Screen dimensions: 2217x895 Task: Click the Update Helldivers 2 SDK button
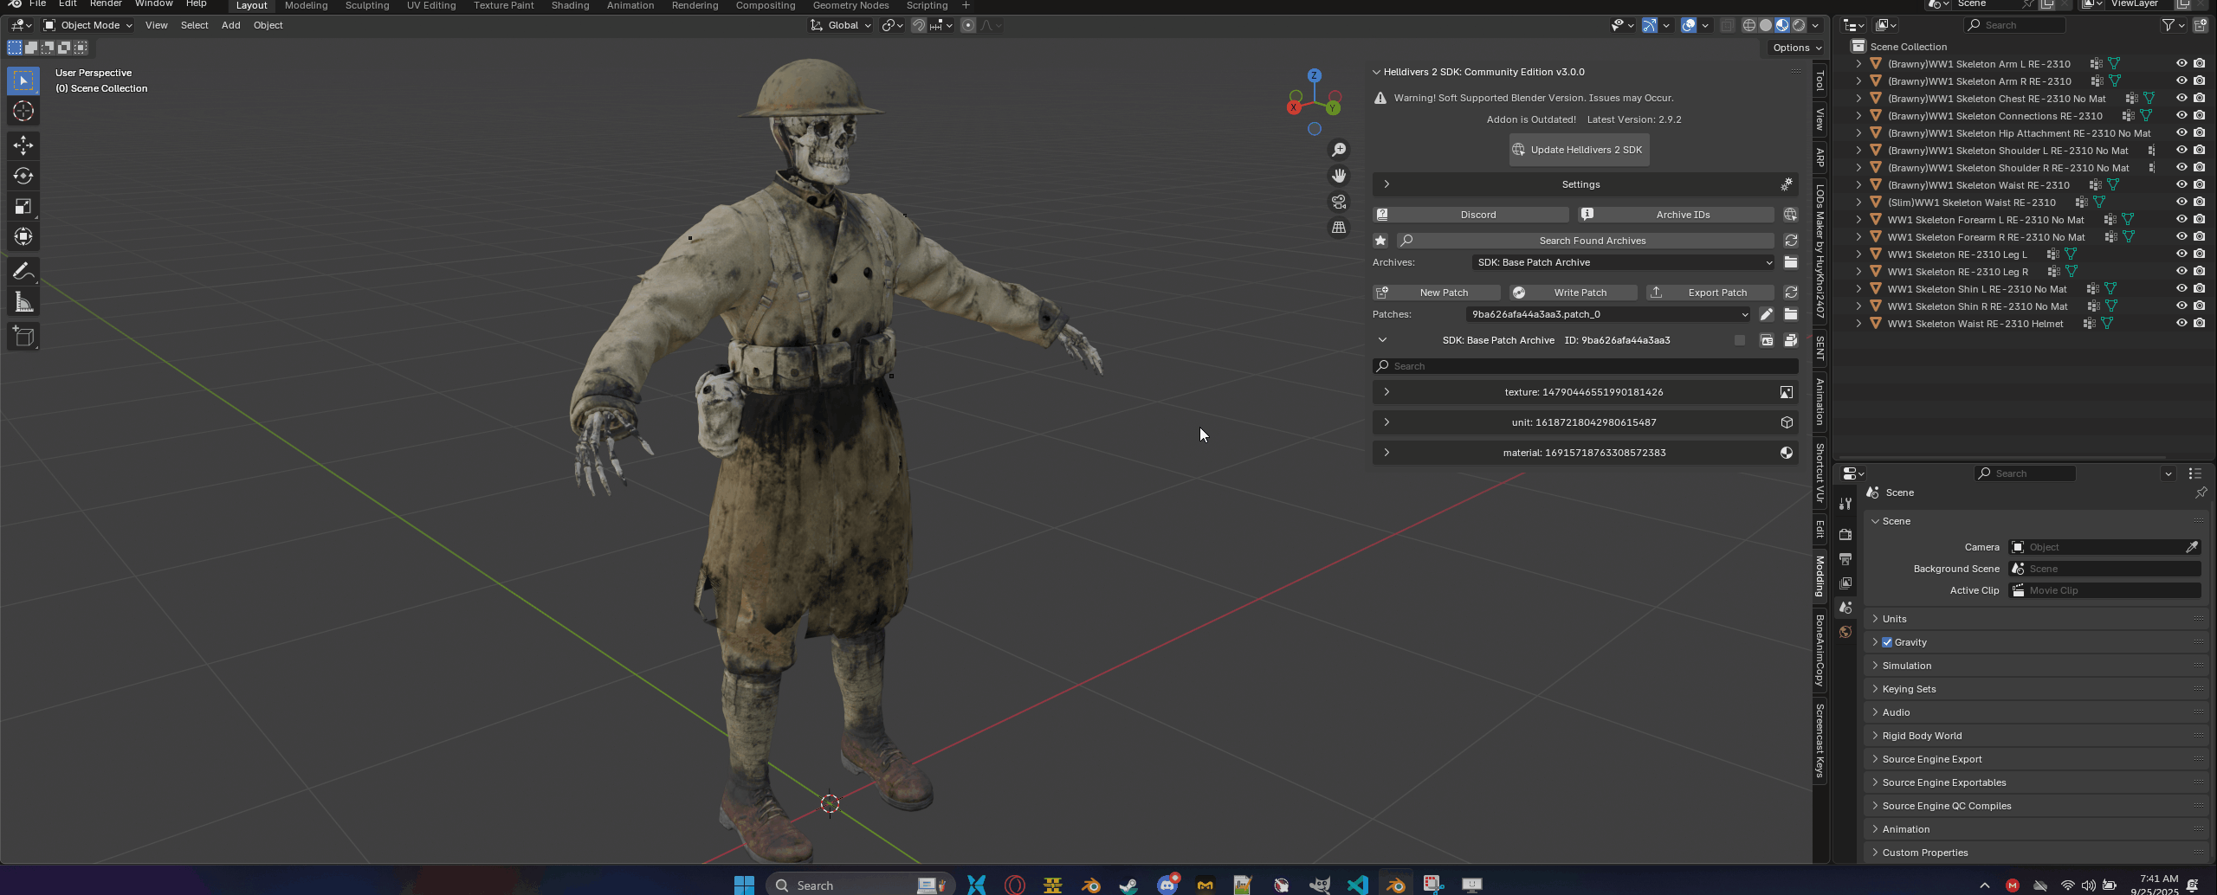click(1578, 149)
